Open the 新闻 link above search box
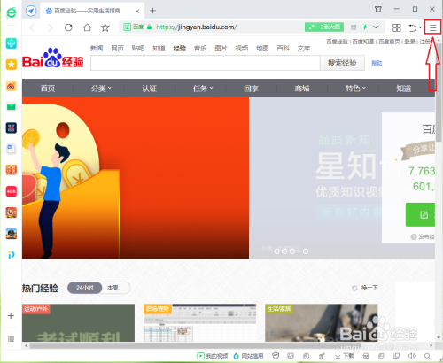Screen dimensions: 443x363 97,48
